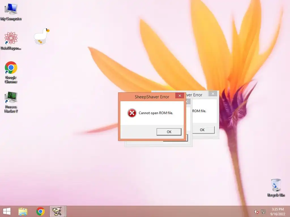Screen dimensions: 290x217
Task: Select the Process Hacker 2 desktop shortcut
Action: (x=11, y=102)
